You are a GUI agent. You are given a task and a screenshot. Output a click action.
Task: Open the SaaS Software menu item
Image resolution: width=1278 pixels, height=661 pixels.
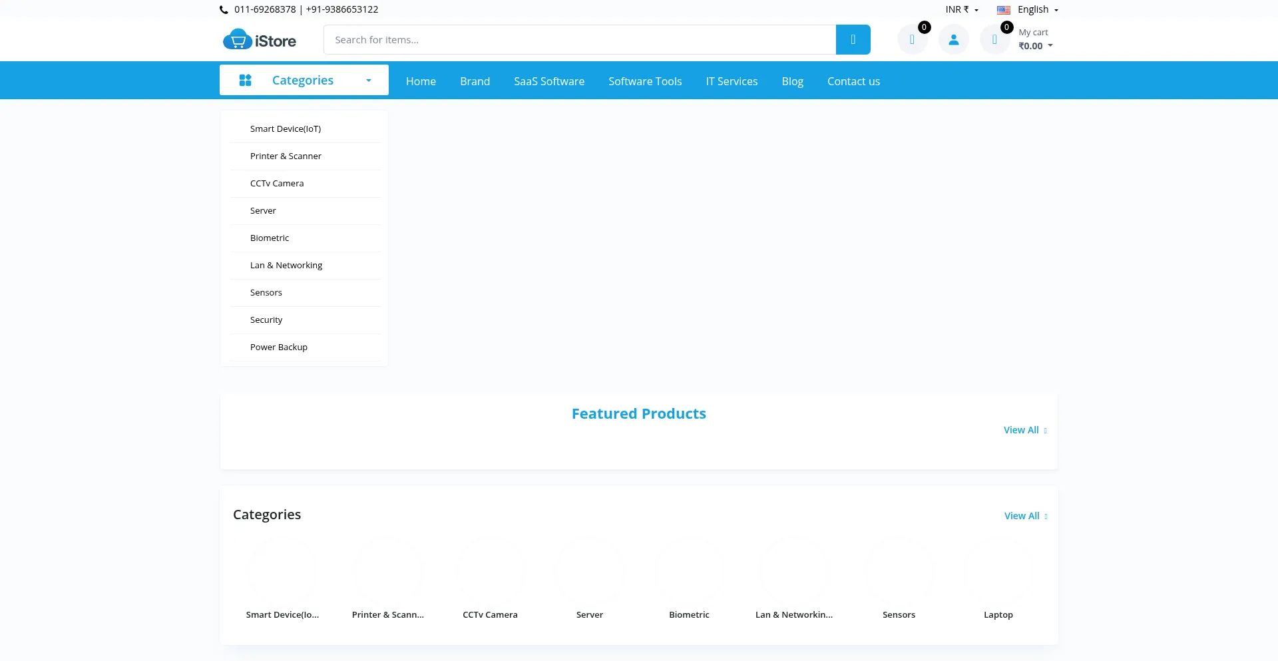(x=548, y=81)
